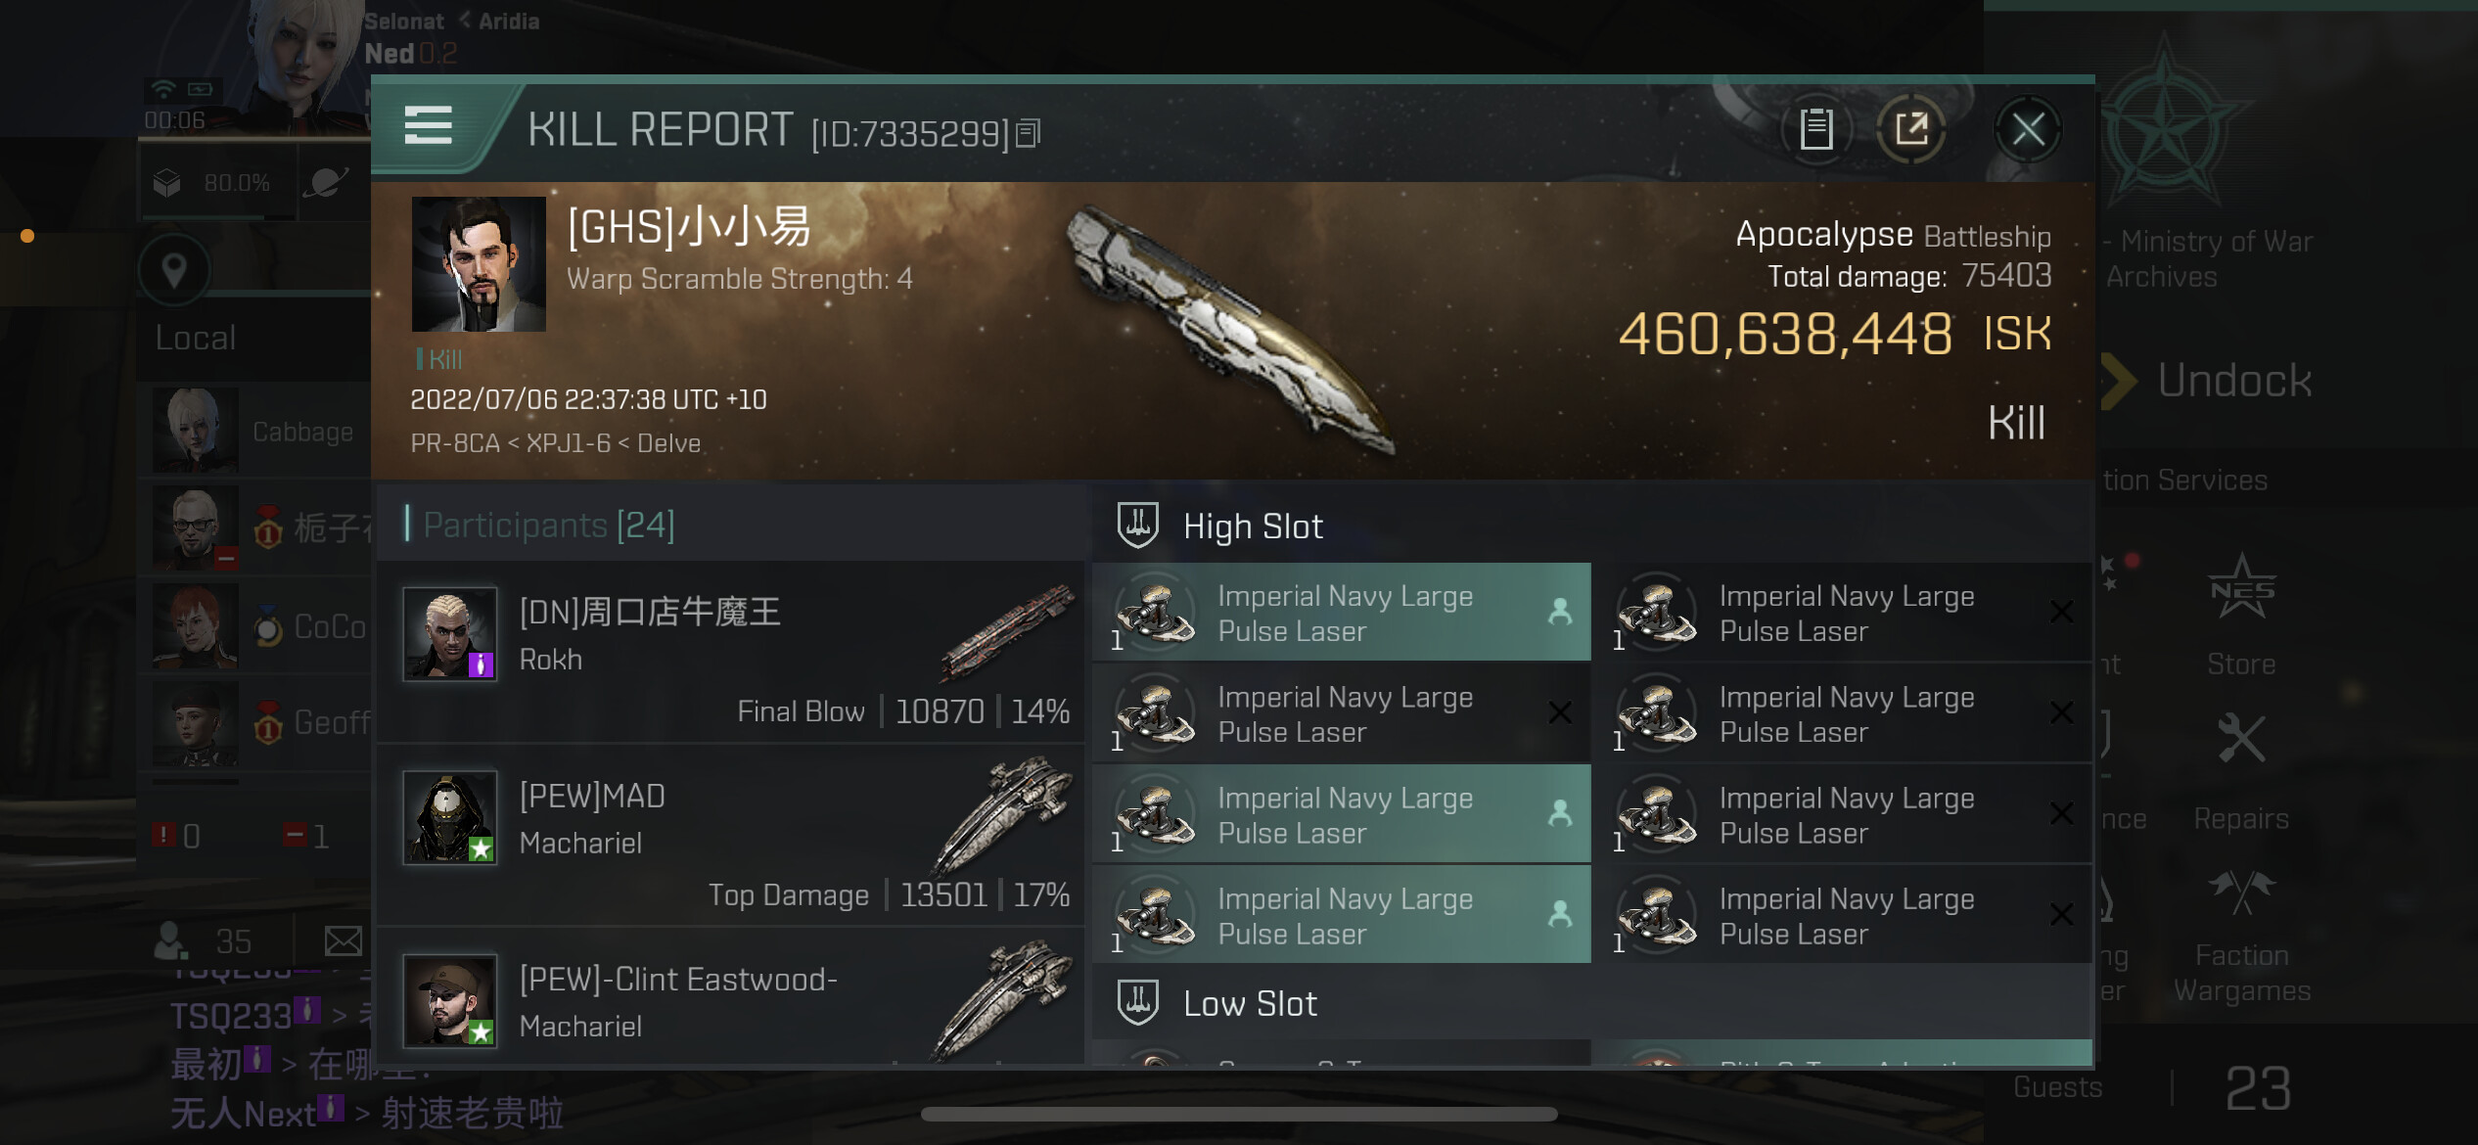2478x1145 pixels.
Task: Copy the kill report ID
Action: pyautogui.click(x=1028, y=133)
